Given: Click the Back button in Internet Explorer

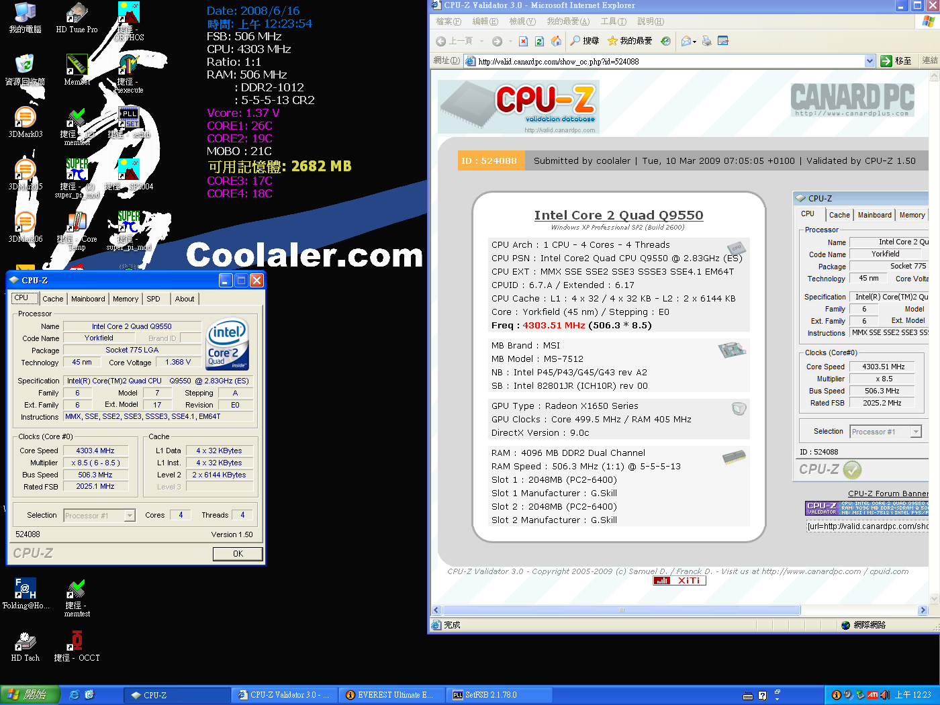Looking at the screenshot, I should (455, 41).
